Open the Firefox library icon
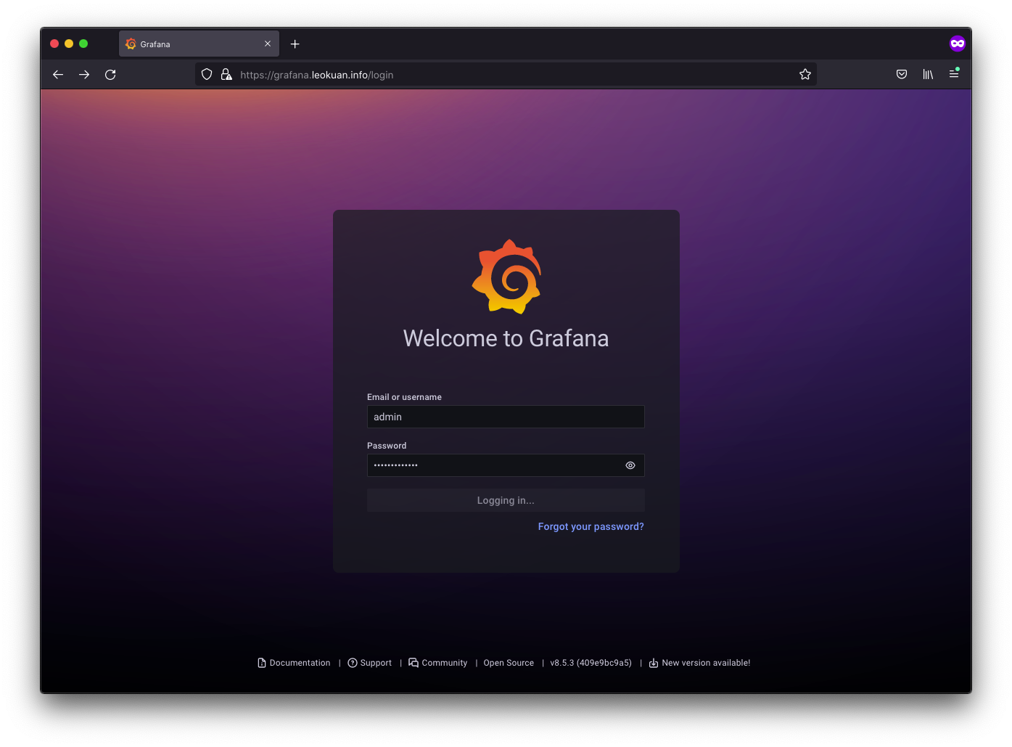The width and height of the screenshot is (1012, 747). (928, 75)
